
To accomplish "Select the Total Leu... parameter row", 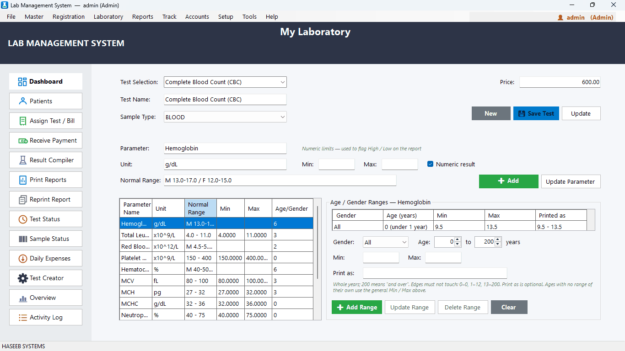I will tap(216, 234).
